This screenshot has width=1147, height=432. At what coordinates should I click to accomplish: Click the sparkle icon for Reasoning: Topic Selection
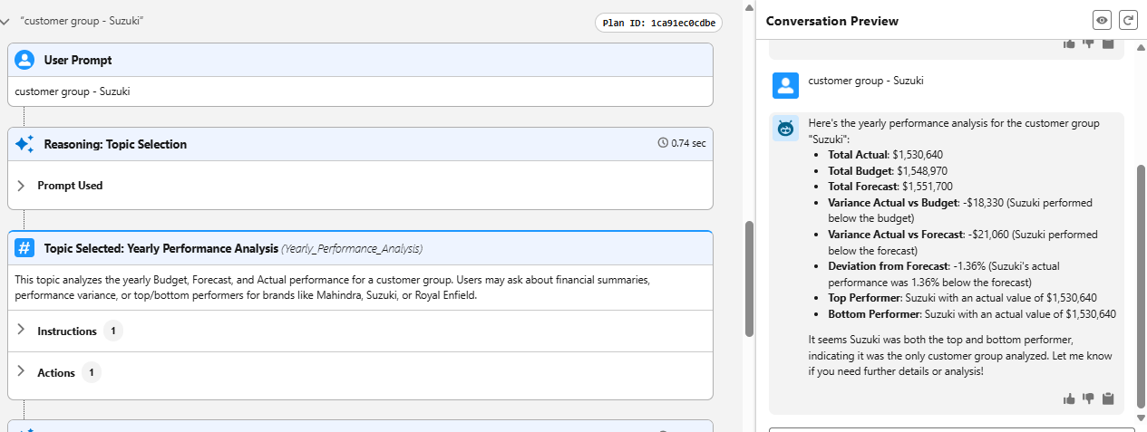(24, 144)
